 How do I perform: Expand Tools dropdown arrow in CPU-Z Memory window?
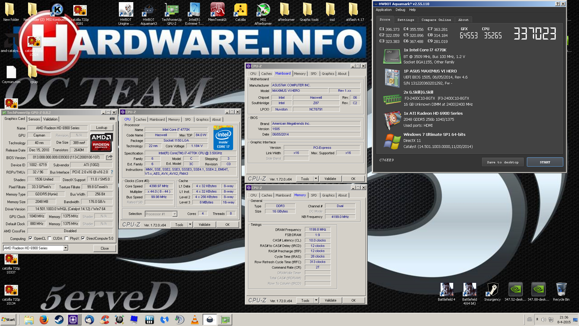[316, 300]
